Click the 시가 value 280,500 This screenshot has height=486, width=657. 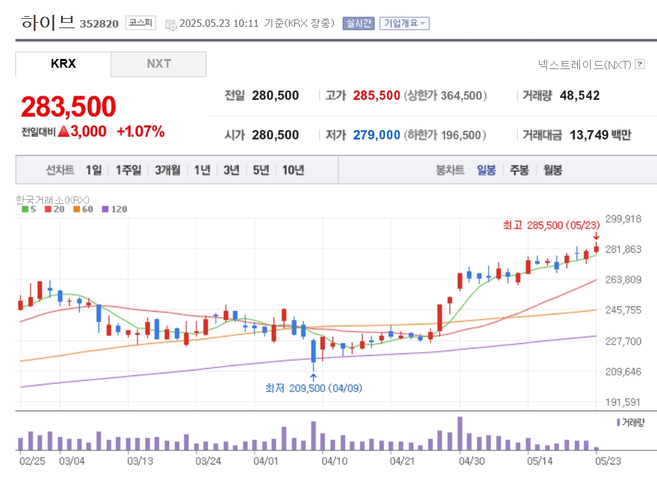(276, 135)
